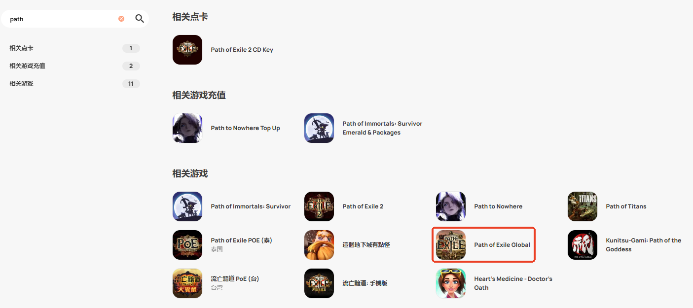Viewport: 693px width, 308px height.
Task: Open Path of Immortals Emerald & Packages icon
Action: tap(319, 128)
